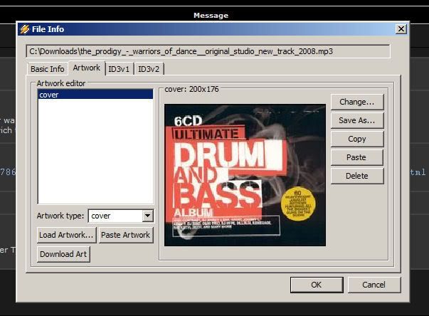Click Load Artwork... button

point(66,235)
